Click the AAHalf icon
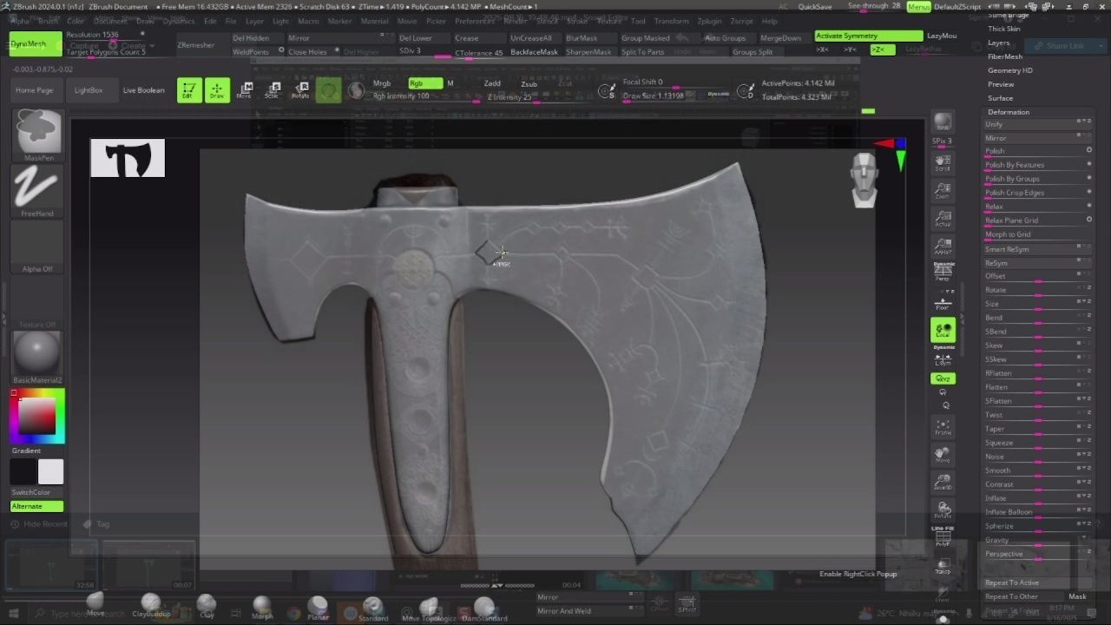Viewport: 1111px width, 625px height. pyautogui.click(x=943, y=247)
